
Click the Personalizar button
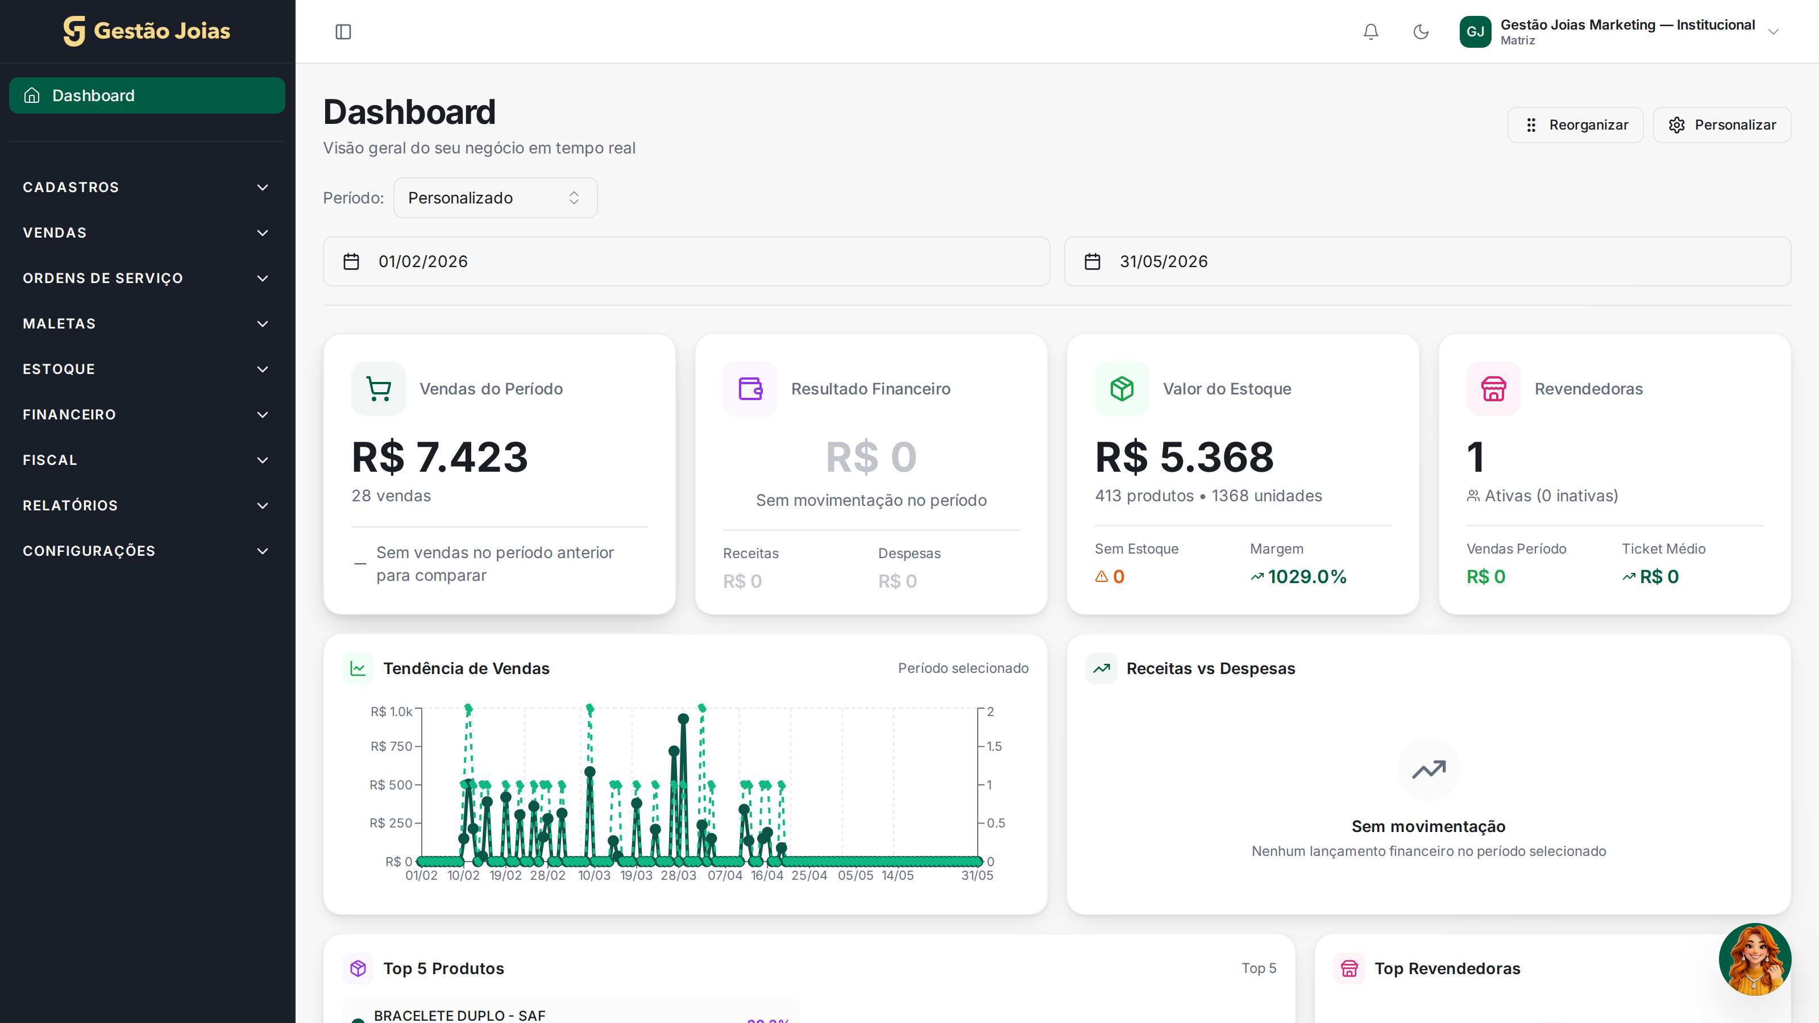coord(1722,125)
